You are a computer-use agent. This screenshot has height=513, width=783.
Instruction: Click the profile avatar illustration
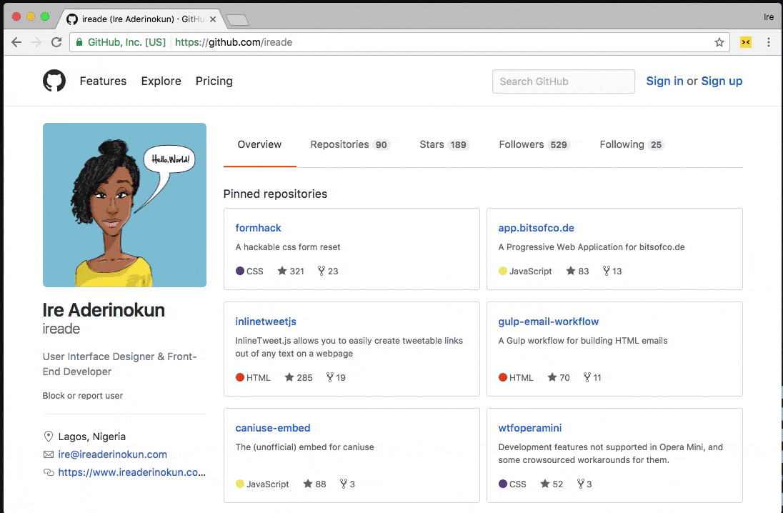pyautogui.click(x=124, y=205)
